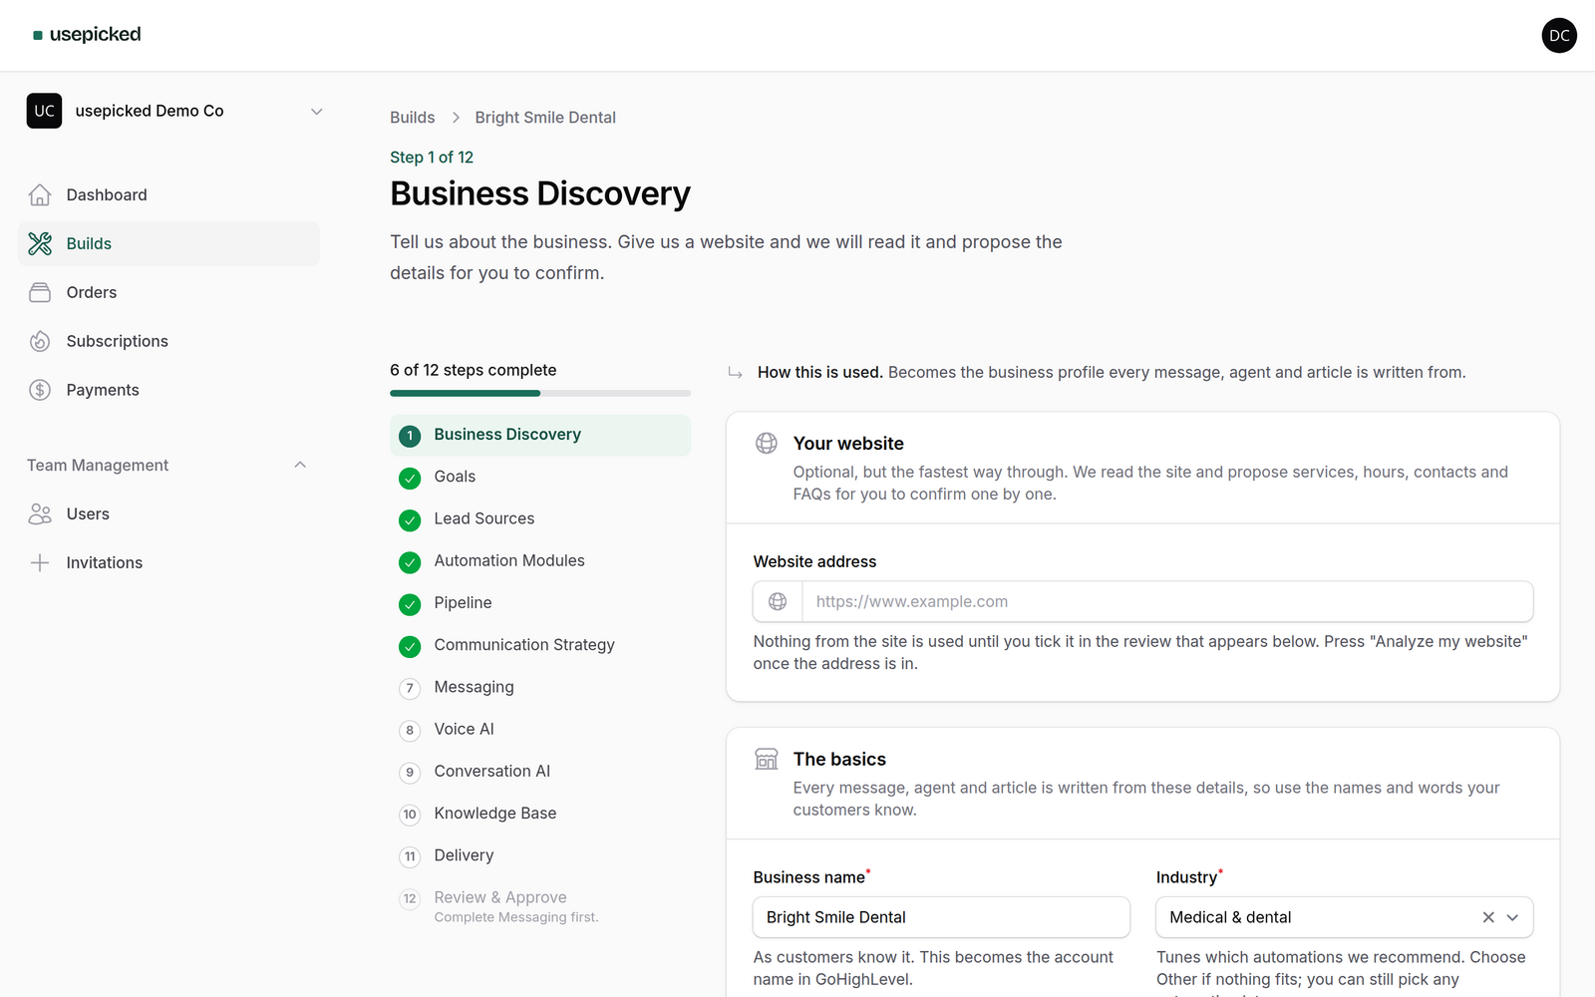Open Subscriptions in the sidebar
The width and height of the screenshot is (1595, 997).
click(x=168, y=341)
